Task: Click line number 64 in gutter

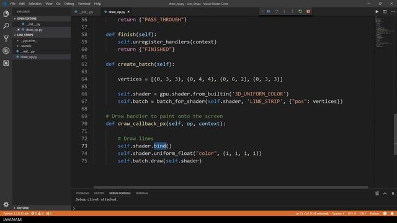Action: pyautogui.click(x=84, y=79)
